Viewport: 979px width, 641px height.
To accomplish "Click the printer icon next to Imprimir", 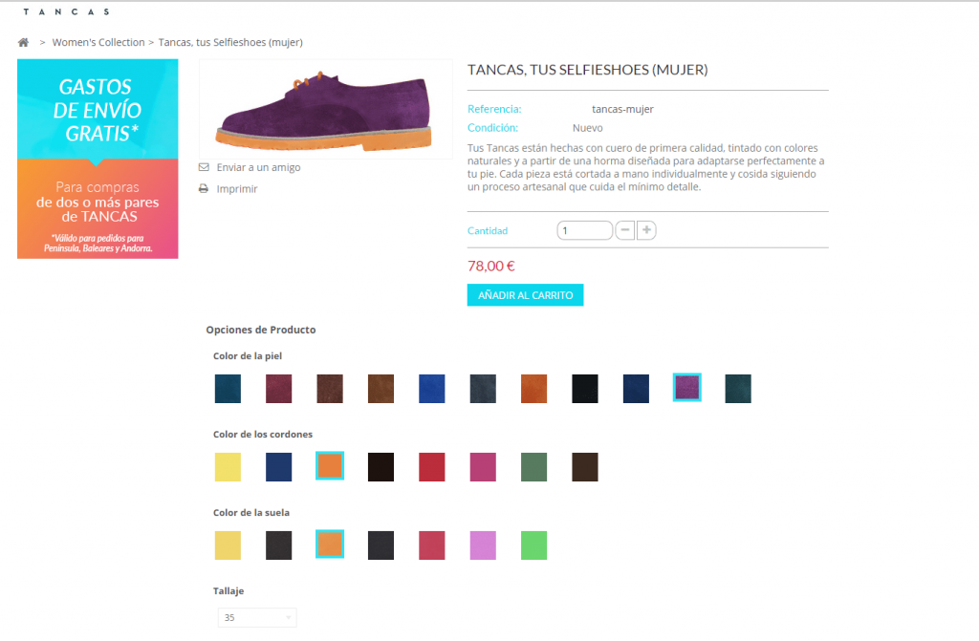I will click(x=203, y=188).
